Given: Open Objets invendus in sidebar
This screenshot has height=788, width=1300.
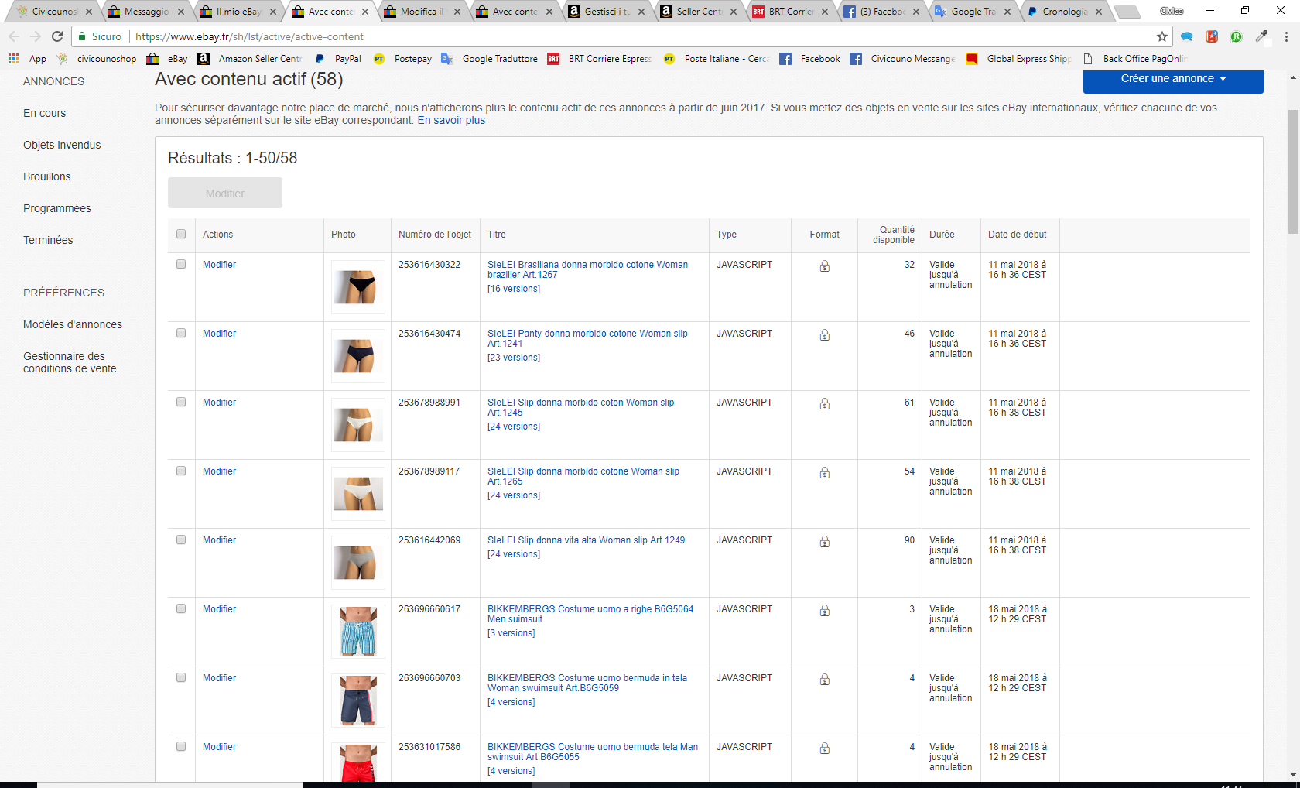Looking at the screenshot, I should click(x=62, y=145).
